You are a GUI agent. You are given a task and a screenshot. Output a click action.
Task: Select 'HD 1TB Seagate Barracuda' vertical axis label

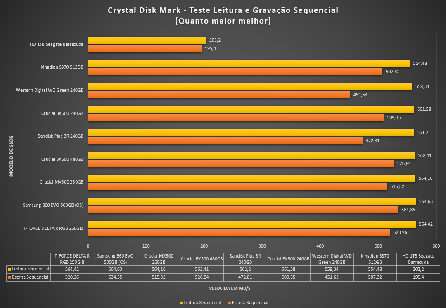[x=56, y=44]
